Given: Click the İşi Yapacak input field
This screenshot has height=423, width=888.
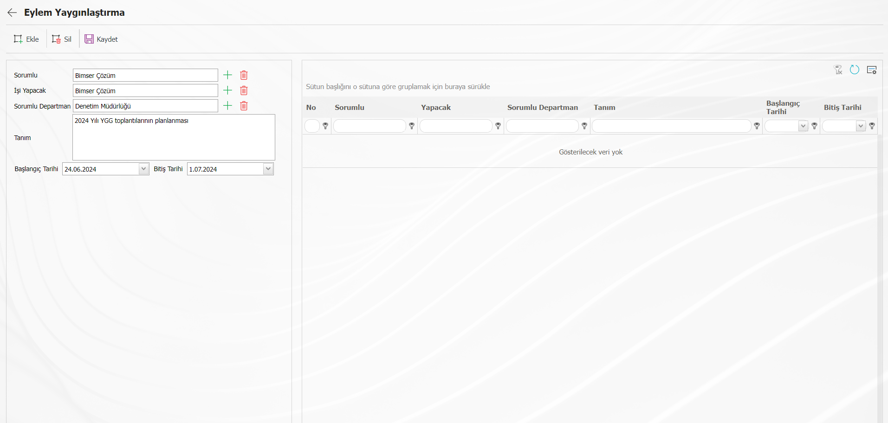Looking at the screenshot, I should point(145,90).
